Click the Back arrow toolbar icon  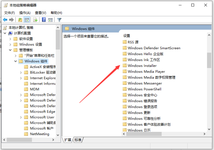tap(5, 20)
